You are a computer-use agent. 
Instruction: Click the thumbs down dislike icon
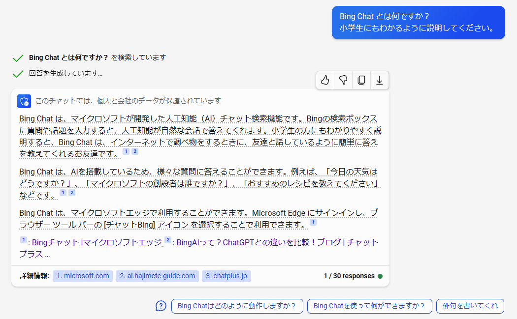(x=343, y=80)
